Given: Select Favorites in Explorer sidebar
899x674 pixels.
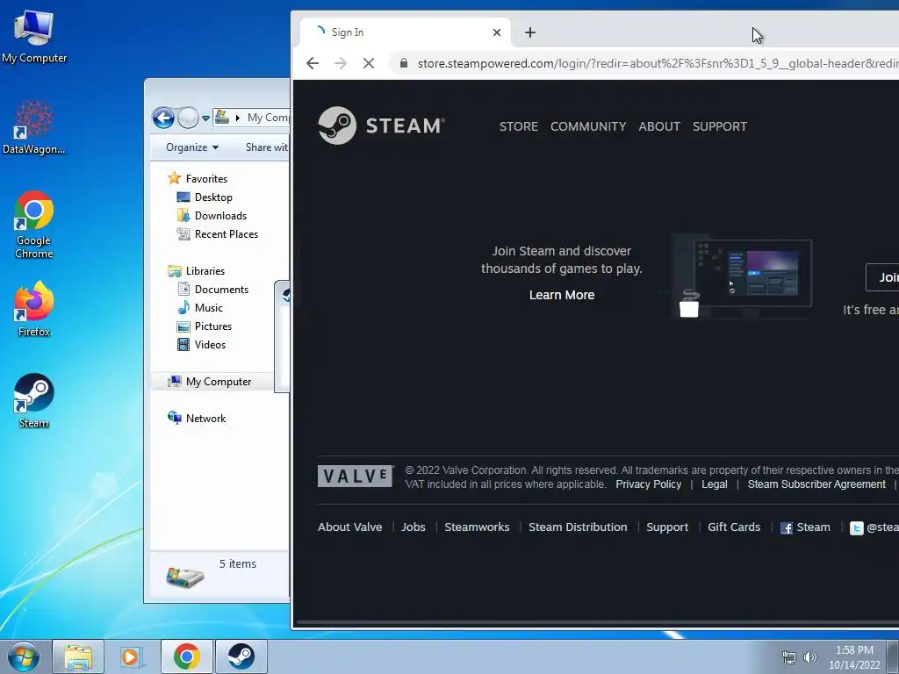Looking at the screenshot, I should (198, 179).
